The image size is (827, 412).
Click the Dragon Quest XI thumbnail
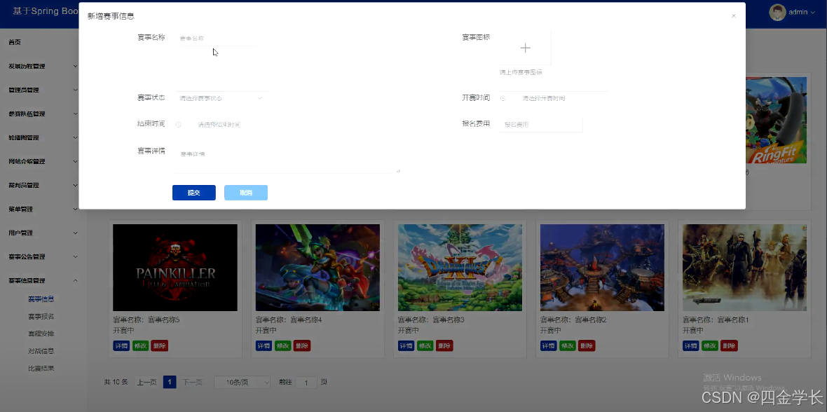(x=460, y=268)
